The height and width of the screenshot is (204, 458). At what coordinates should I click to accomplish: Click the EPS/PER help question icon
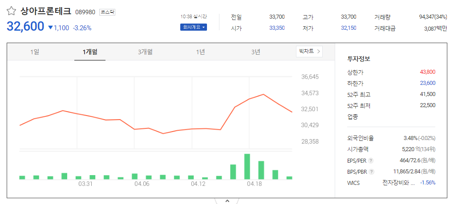[x=371, y=160]
